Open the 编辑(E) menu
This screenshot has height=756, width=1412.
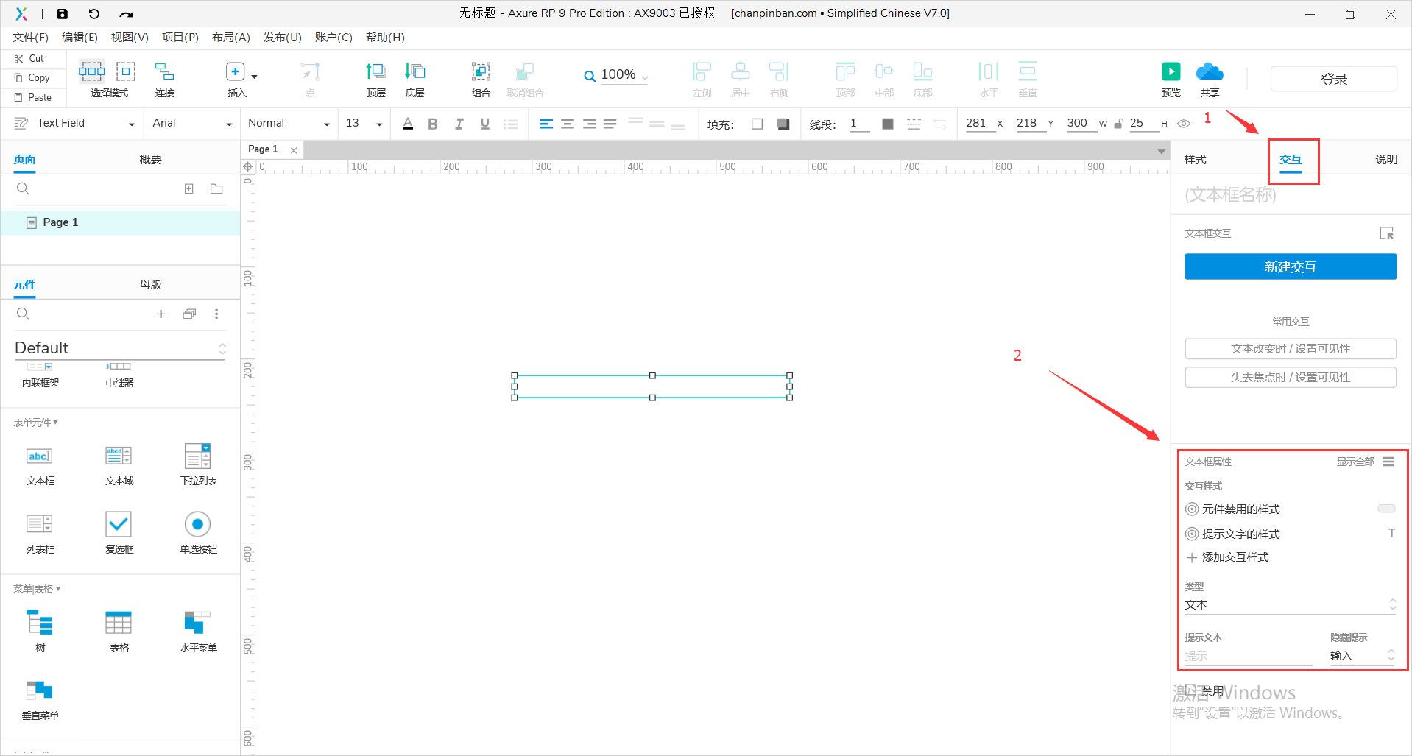click(x=80, y=38)
